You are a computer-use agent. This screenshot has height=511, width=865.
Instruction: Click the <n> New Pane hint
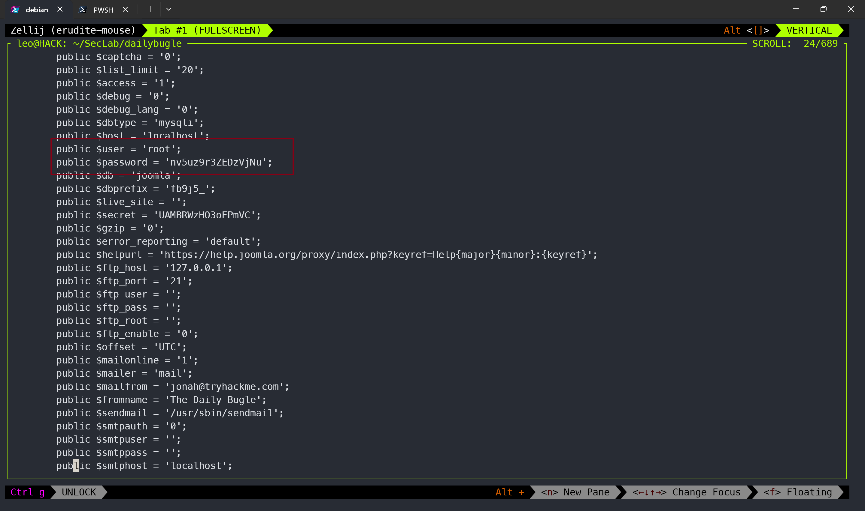tap(575, 492)
